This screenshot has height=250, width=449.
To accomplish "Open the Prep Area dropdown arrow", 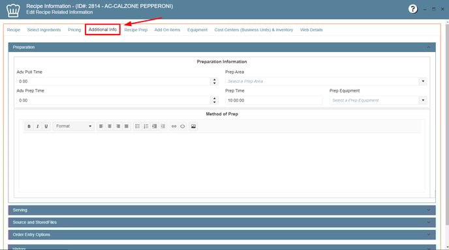I will pyautogui.click(x=423, y=81).
